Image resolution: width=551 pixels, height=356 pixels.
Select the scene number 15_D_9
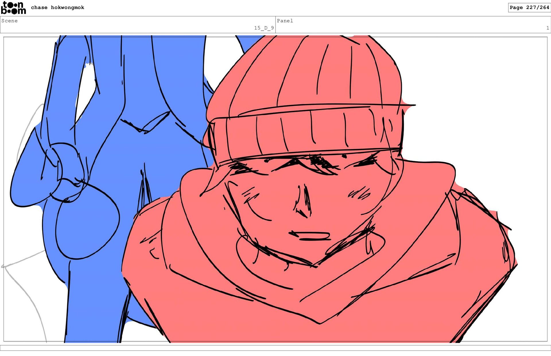pyautogui.click(x=264, y=28)
